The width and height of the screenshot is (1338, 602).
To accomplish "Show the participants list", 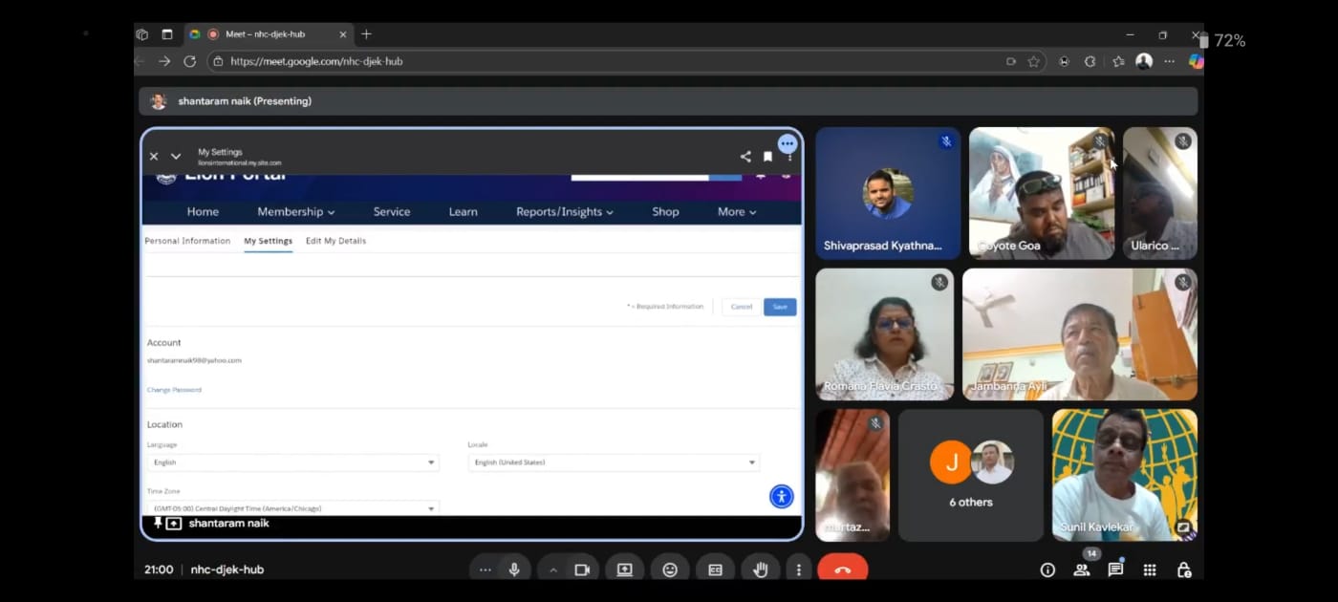I will tap(1081, 569).
